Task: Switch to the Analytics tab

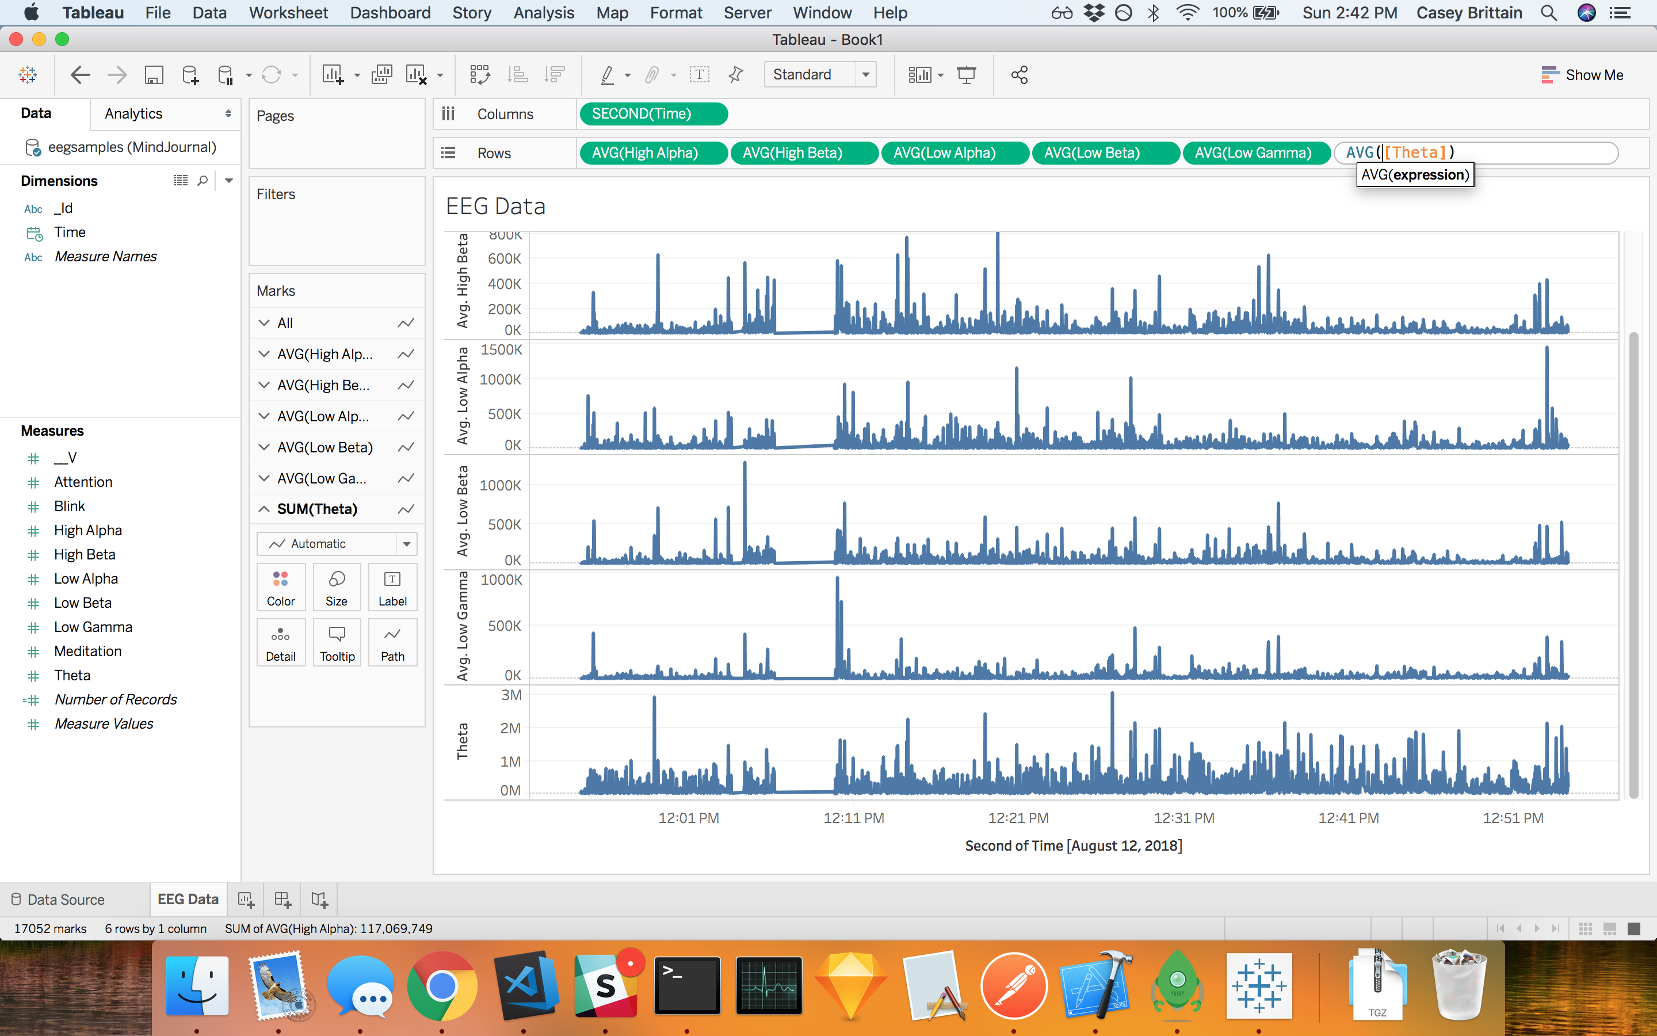Action: point(133,113)
